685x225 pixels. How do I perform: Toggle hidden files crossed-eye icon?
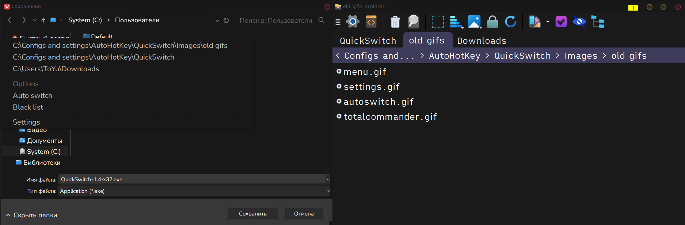[579, 22]
